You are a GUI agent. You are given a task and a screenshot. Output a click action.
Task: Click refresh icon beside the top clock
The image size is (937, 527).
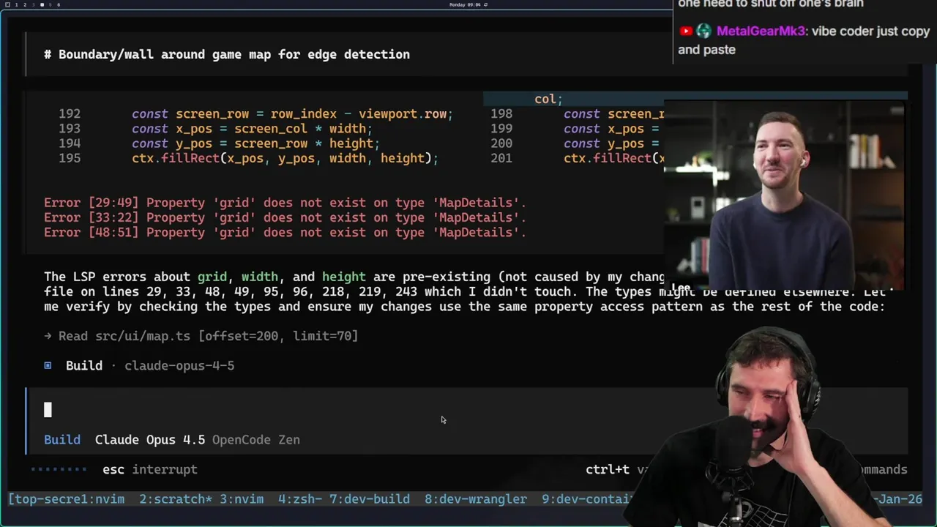coord(485,4)
